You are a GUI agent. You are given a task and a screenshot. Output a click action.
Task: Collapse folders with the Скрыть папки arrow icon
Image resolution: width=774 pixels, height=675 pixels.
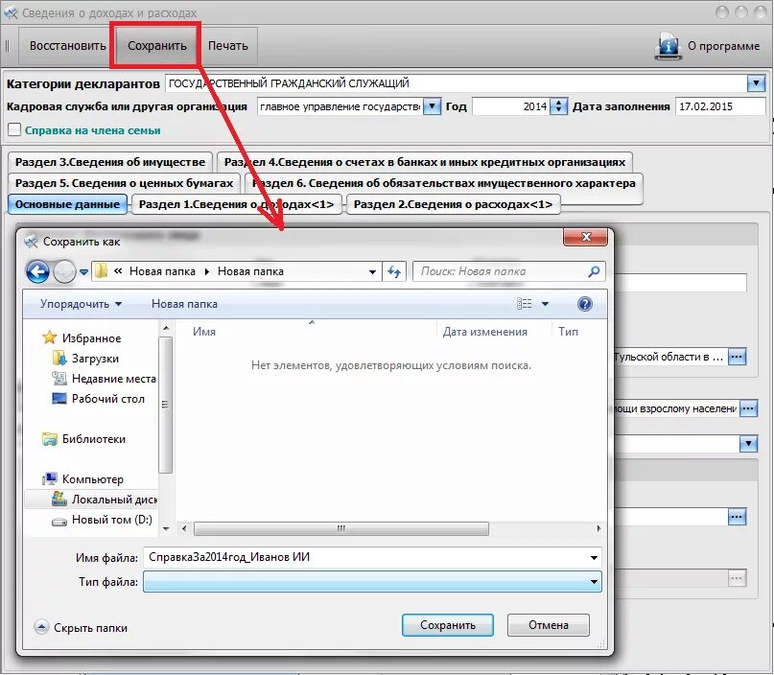(x=41, y=627)
